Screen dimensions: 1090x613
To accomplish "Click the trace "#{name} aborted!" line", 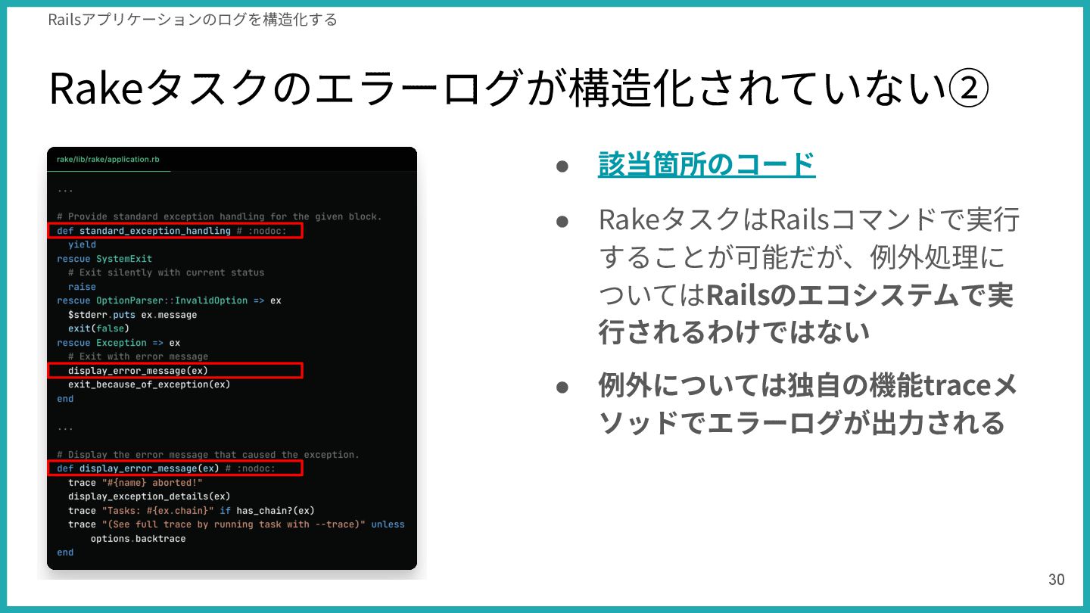I will (x=135, y=483).
